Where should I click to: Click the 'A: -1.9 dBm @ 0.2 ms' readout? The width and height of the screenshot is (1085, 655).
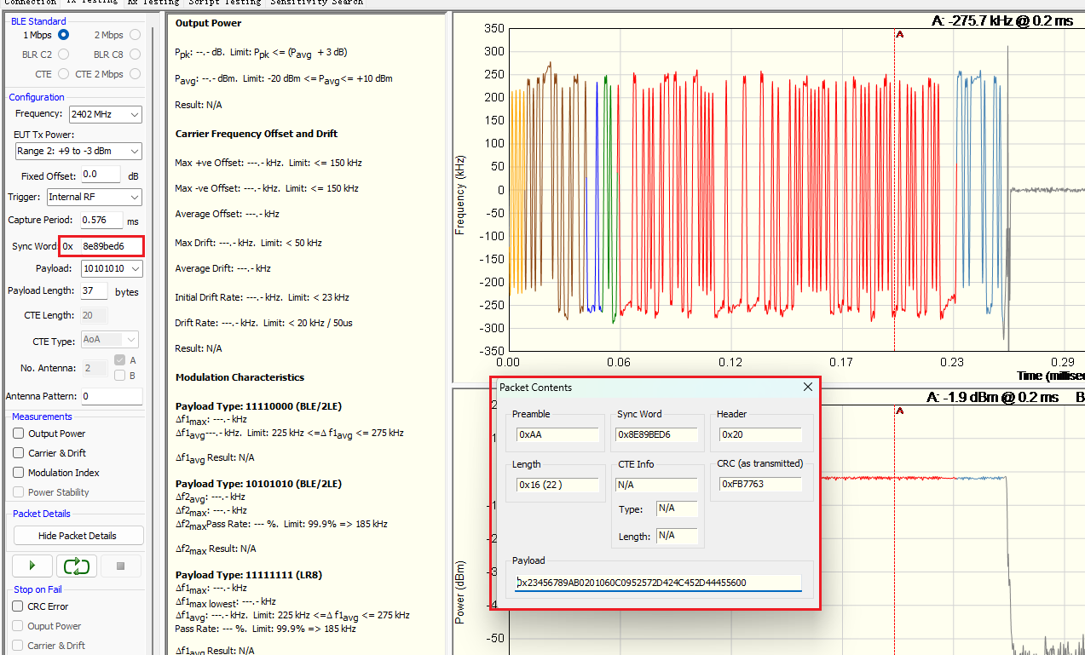(x=993, y=398)
